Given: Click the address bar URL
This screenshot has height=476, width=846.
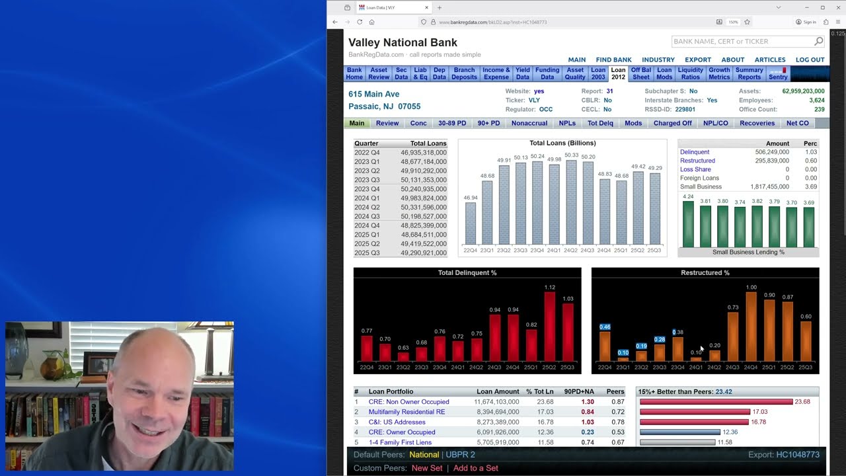Looking at the screenshot, I should pyautogui.click(x=492, y=22).
